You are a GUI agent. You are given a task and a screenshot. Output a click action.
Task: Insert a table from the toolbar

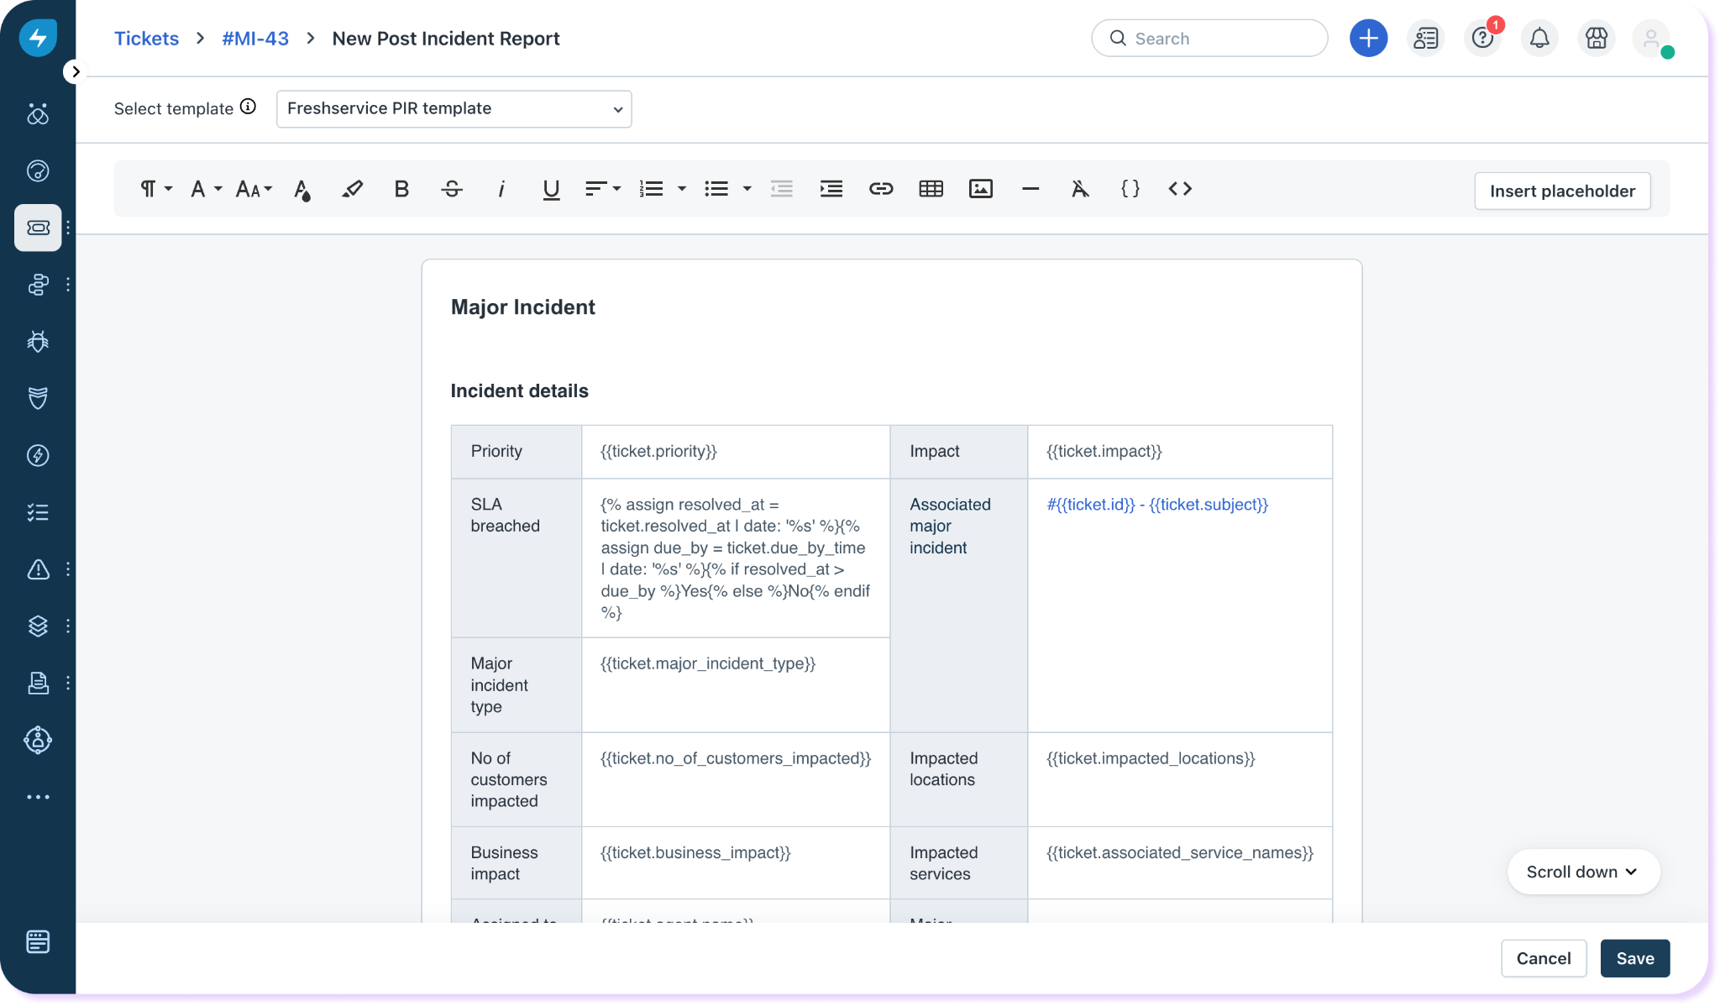coord(931,189)
